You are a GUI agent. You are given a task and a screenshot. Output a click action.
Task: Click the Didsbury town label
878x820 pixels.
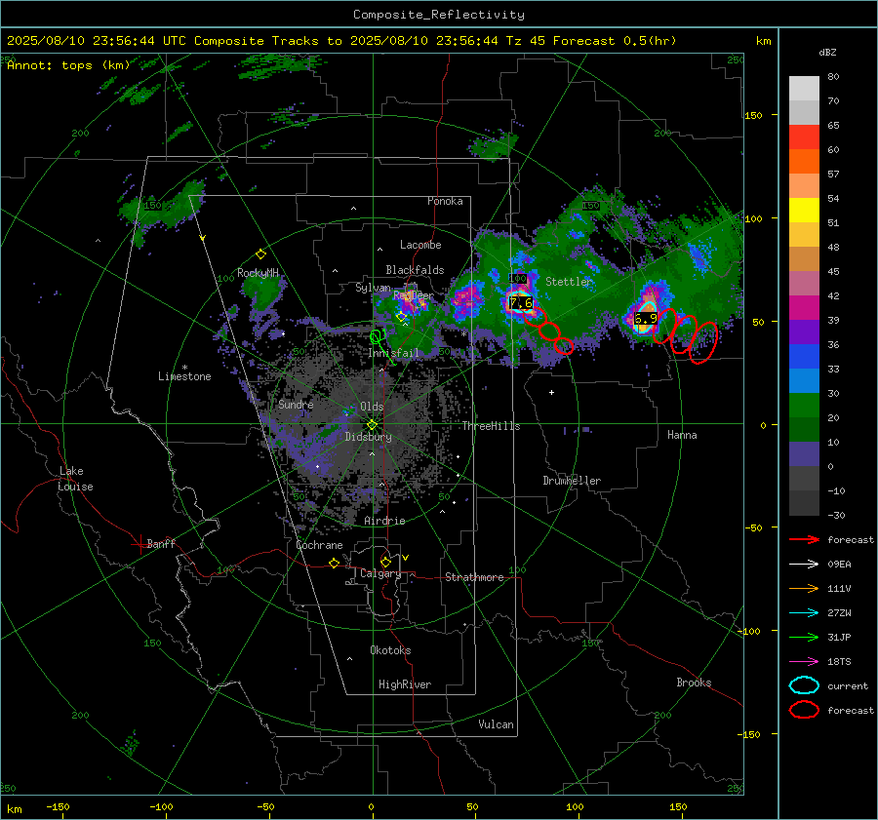(x=369, y=437)
